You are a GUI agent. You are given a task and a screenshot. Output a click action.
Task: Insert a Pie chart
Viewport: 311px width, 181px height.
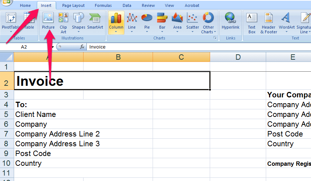147,22
